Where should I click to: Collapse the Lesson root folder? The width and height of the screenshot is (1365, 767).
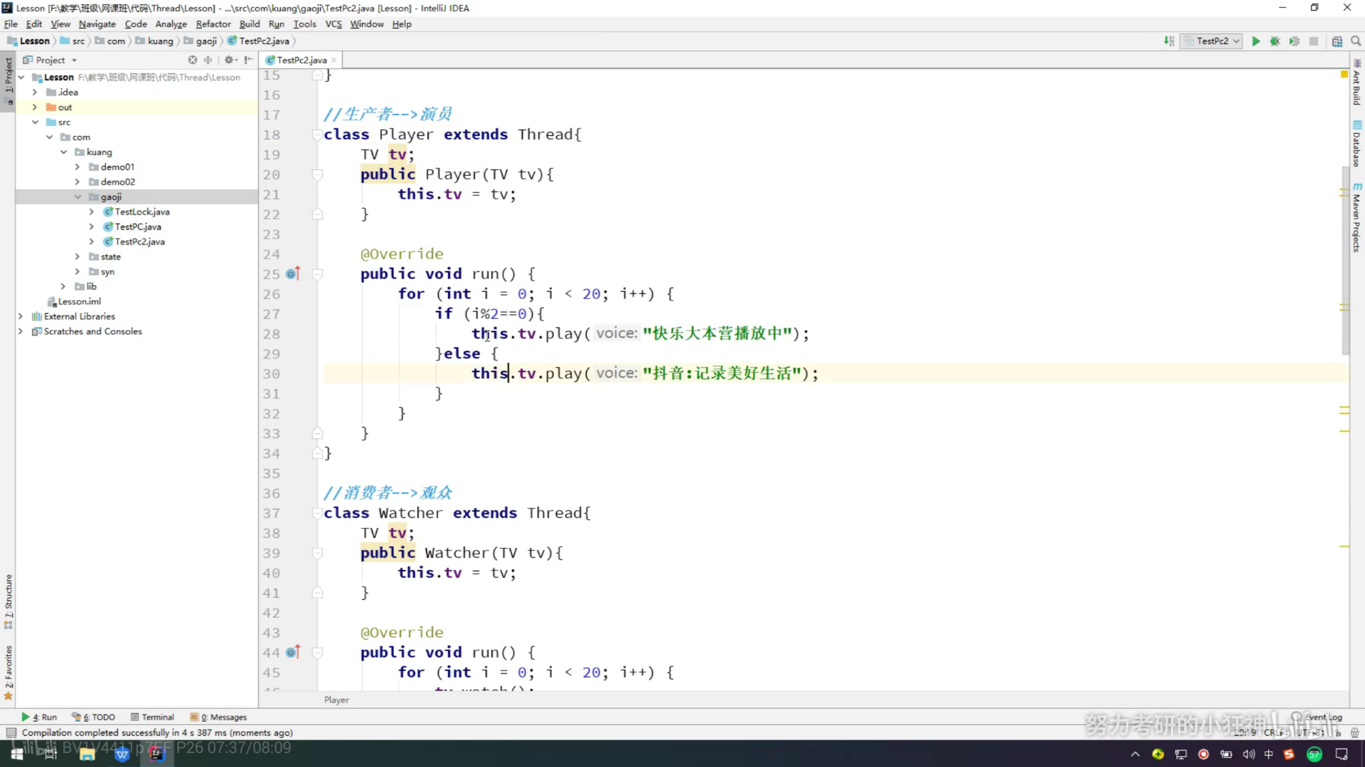pos(21,77)
